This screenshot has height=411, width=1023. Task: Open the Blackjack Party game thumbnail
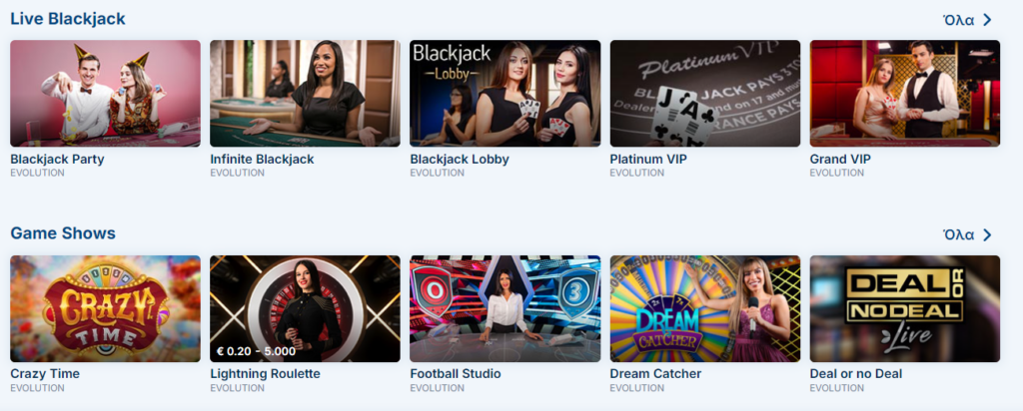click(x=105, y=93)
